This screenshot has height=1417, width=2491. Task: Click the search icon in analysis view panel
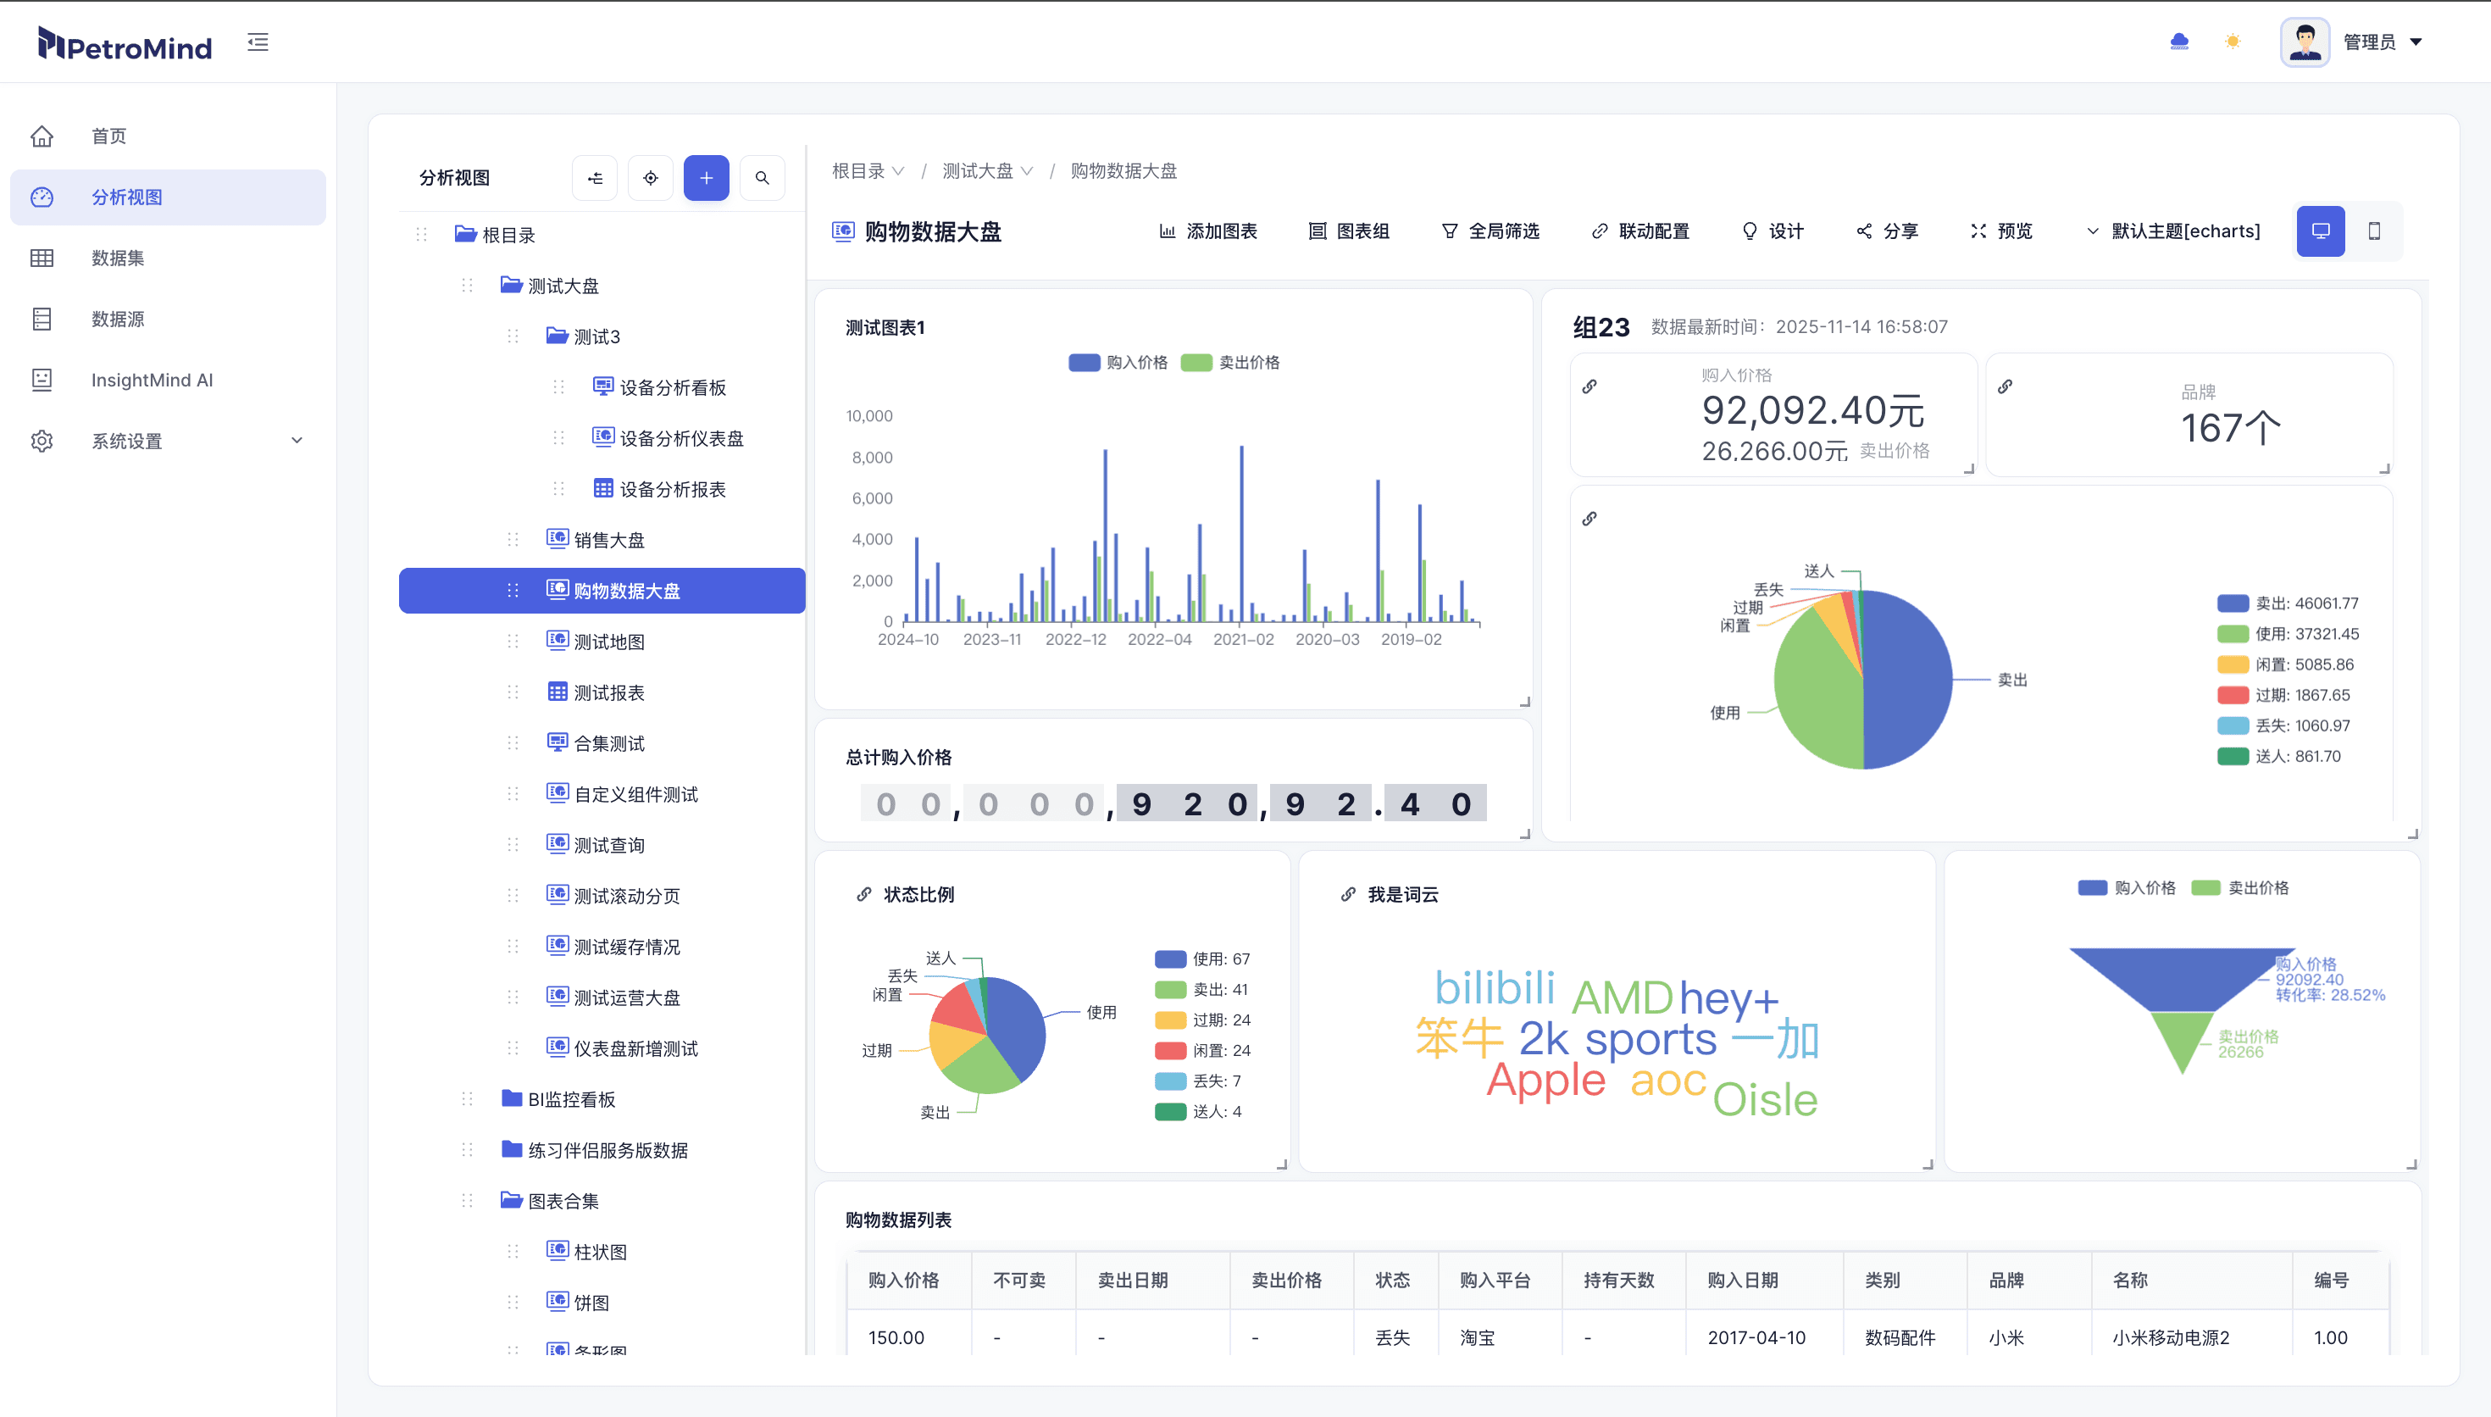click(763, 178)
